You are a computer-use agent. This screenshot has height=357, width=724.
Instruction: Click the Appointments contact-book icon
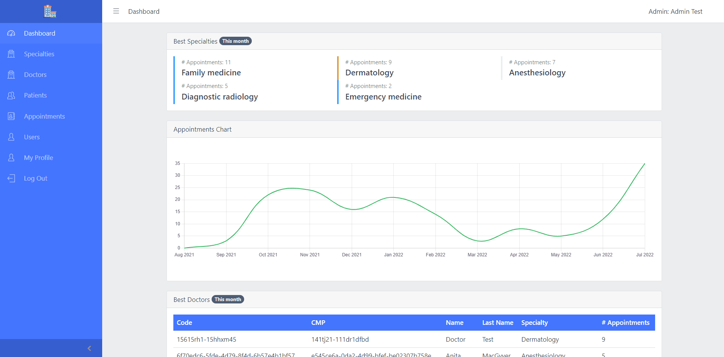tap(11, 116)
